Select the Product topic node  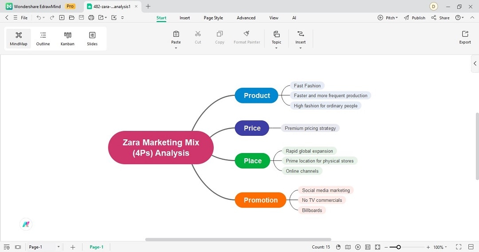coord(257,95)
